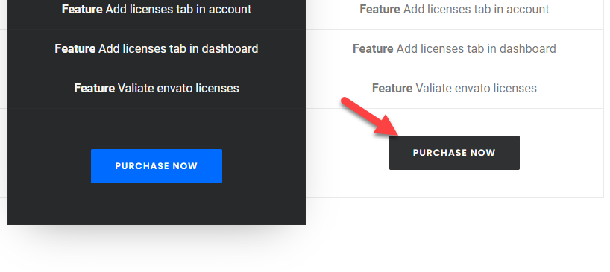Viewport: 610px width, 272px height.
Task: Click empty dark card area below blue button
Action: point(157,204)
